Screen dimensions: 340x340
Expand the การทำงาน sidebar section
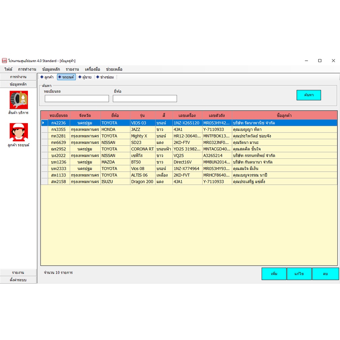tap(18, 77)
